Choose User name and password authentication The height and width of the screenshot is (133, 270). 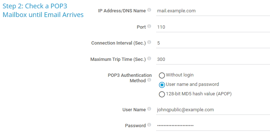point(162,85)
